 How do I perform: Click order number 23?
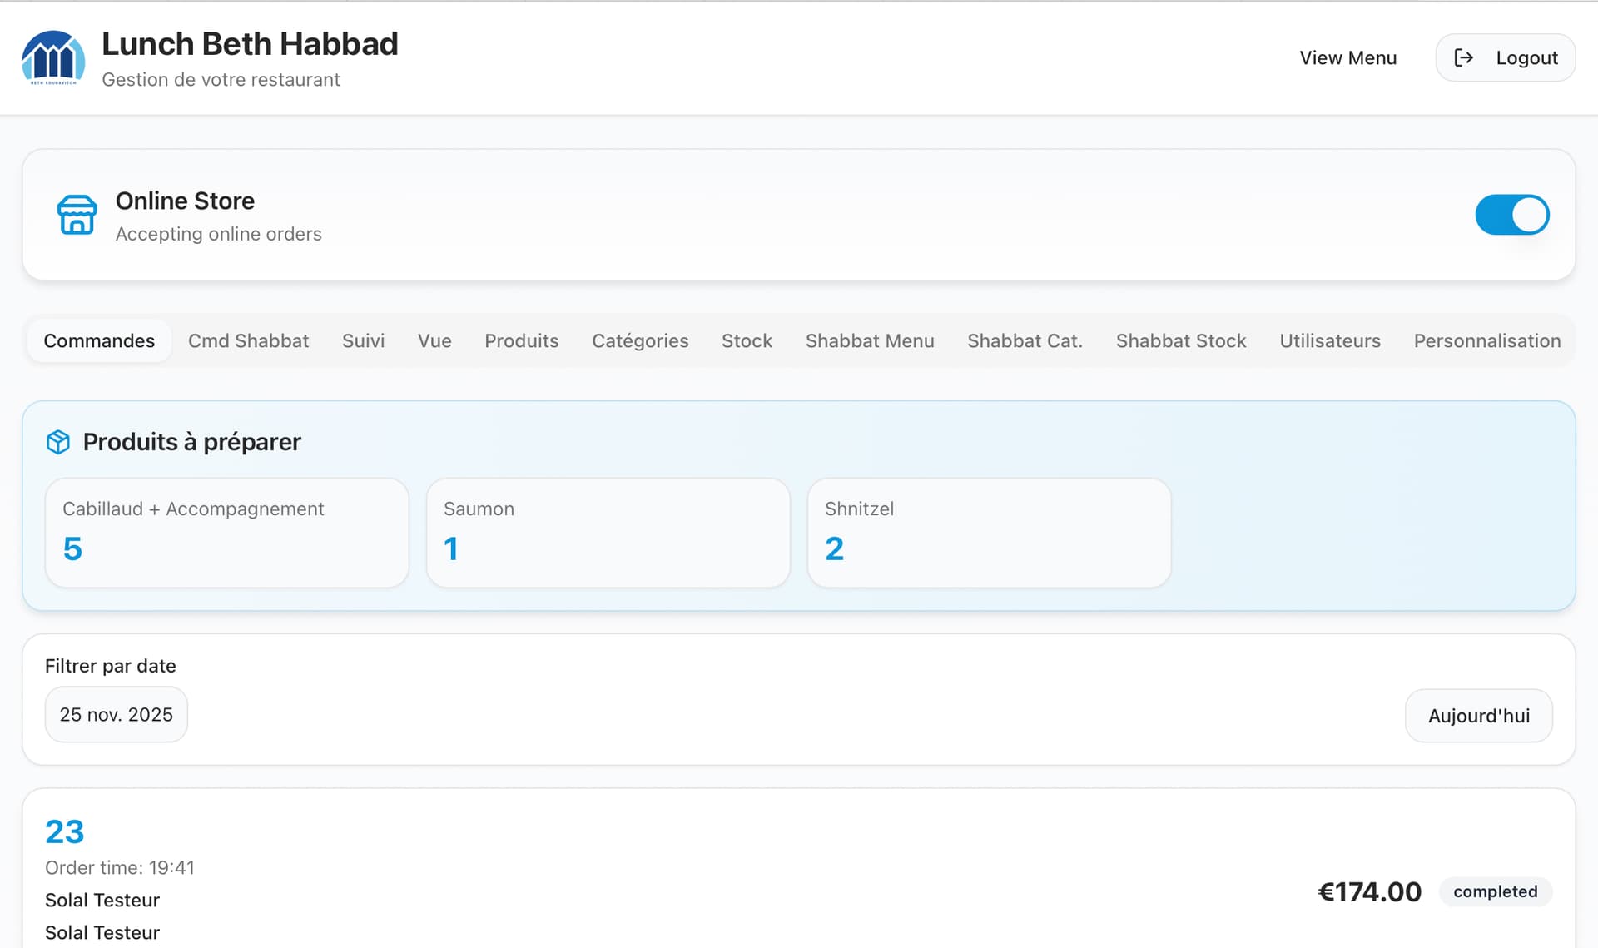pos(64,830)
